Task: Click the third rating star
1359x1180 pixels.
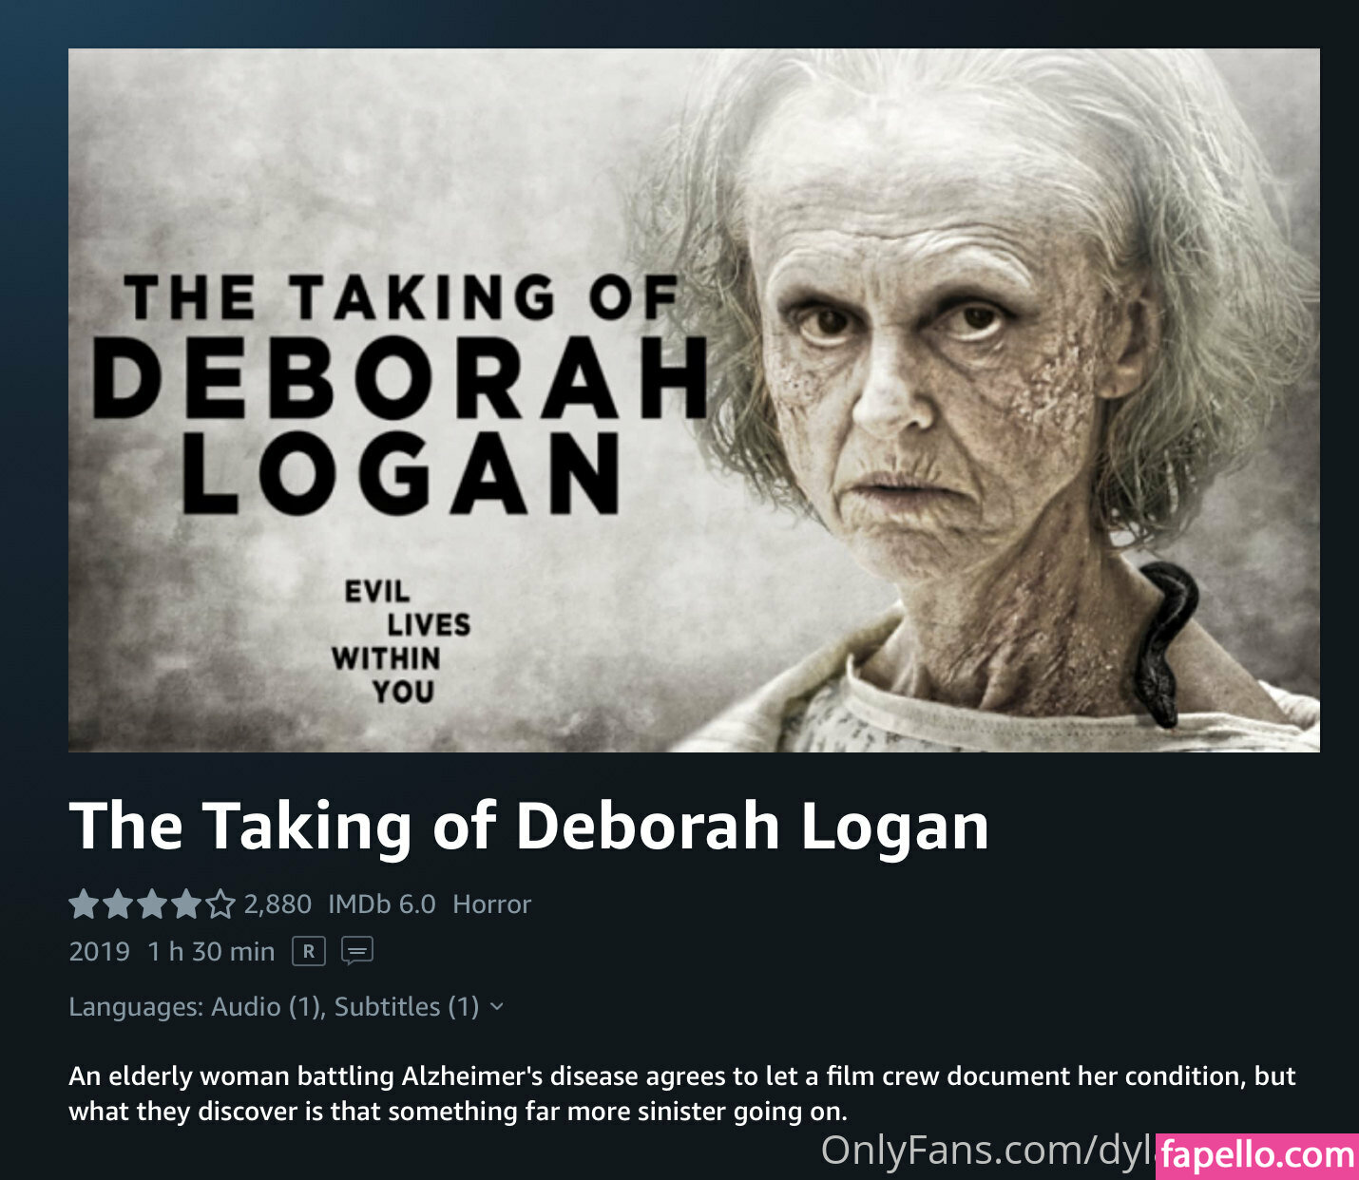Action: [x=152, y=904]
